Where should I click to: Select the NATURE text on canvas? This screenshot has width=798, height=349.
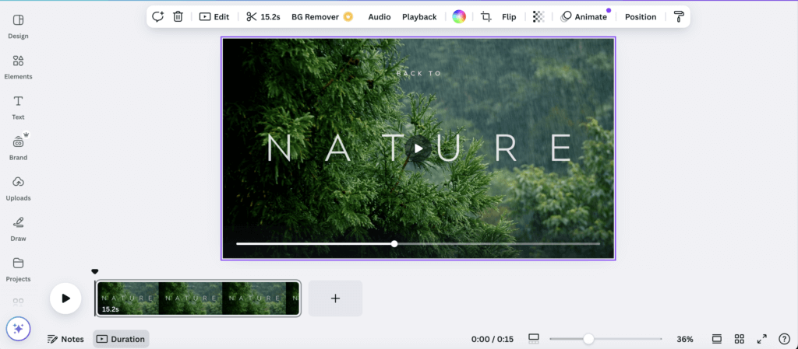[x=418, y=148]
